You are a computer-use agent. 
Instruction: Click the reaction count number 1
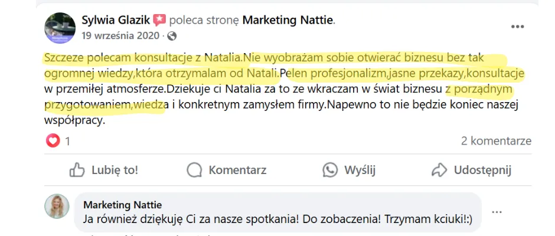tap(68, 142)
